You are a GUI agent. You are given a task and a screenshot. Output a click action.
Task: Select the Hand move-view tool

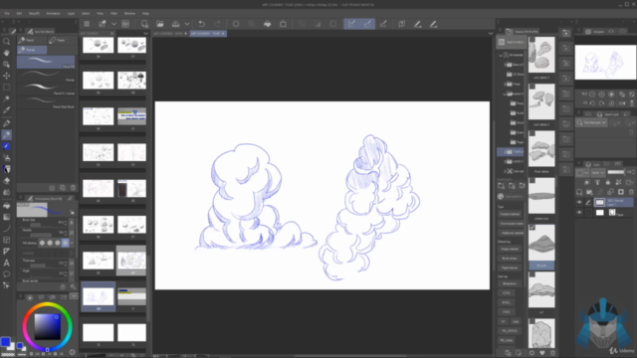click(7, 53)
